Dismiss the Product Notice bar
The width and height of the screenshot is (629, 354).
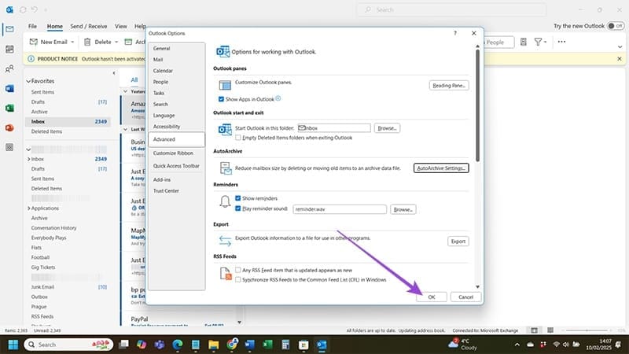click(x=620, y=58)
